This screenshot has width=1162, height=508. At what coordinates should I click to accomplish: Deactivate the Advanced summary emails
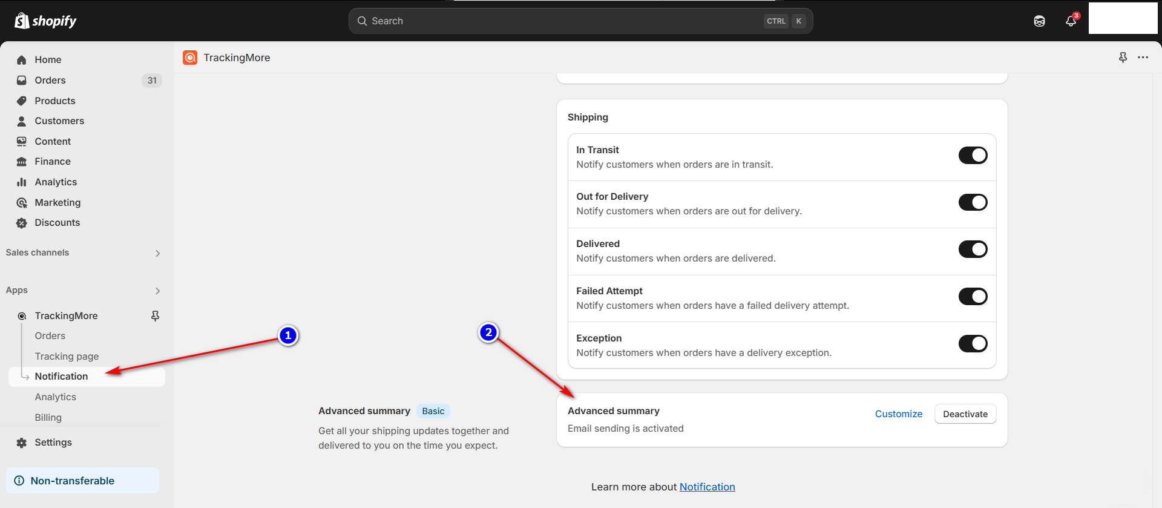click(x=965, y=414)
